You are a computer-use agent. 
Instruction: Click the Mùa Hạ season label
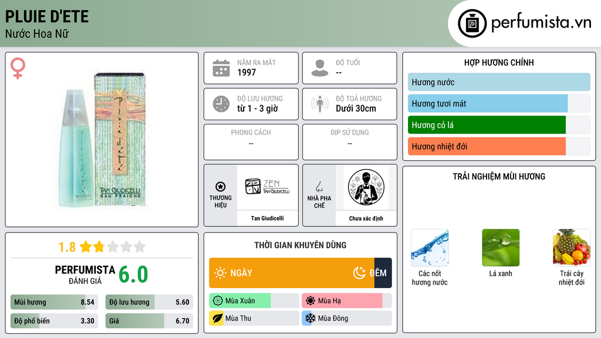tap(329, 301)
